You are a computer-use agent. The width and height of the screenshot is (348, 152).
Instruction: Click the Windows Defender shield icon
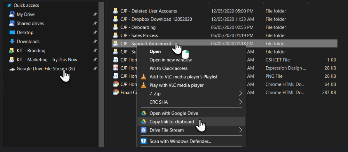(x=144, y=141)
